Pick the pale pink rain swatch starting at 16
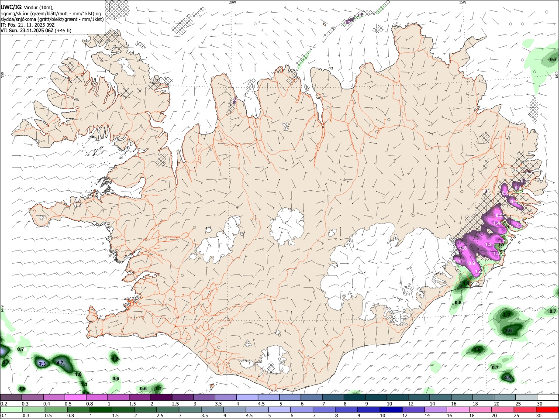The width and height of the screenshot is (559, 419). pyautogui.click(x=458, y=409)
